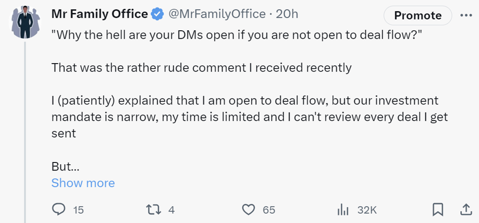
Task: Click the Promote button
Action: tap(418, 15)
